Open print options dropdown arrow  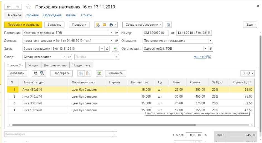click(x=116, y=25)
